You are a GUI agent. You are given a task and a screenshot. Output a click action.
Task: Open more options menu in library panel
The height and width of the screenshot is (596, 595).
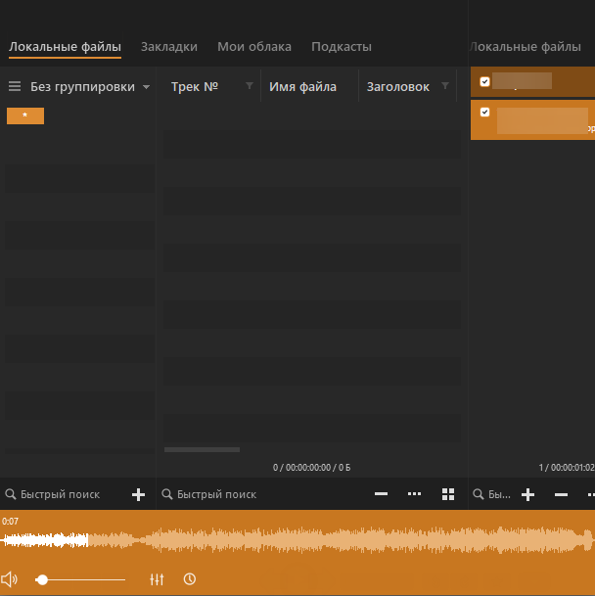tap(414, 494)
